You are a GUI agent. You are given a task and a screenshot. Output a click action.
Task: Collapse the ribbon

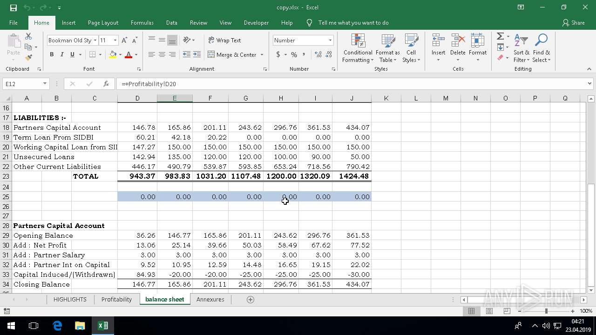pos(589,69)
